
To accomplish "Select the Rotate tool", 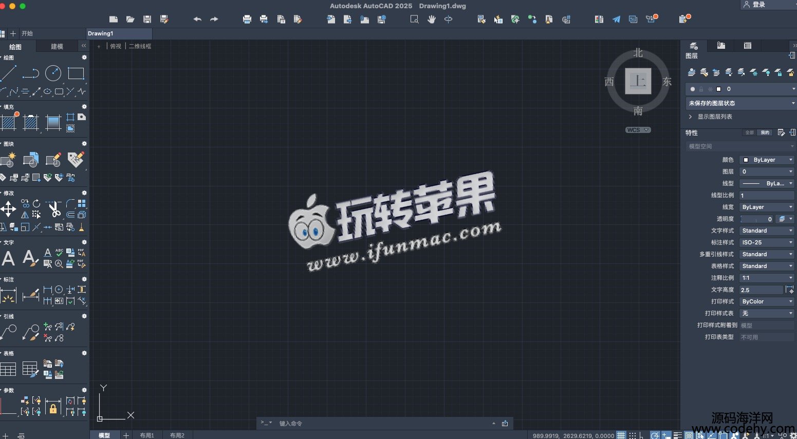I will (x=36, y=204).
